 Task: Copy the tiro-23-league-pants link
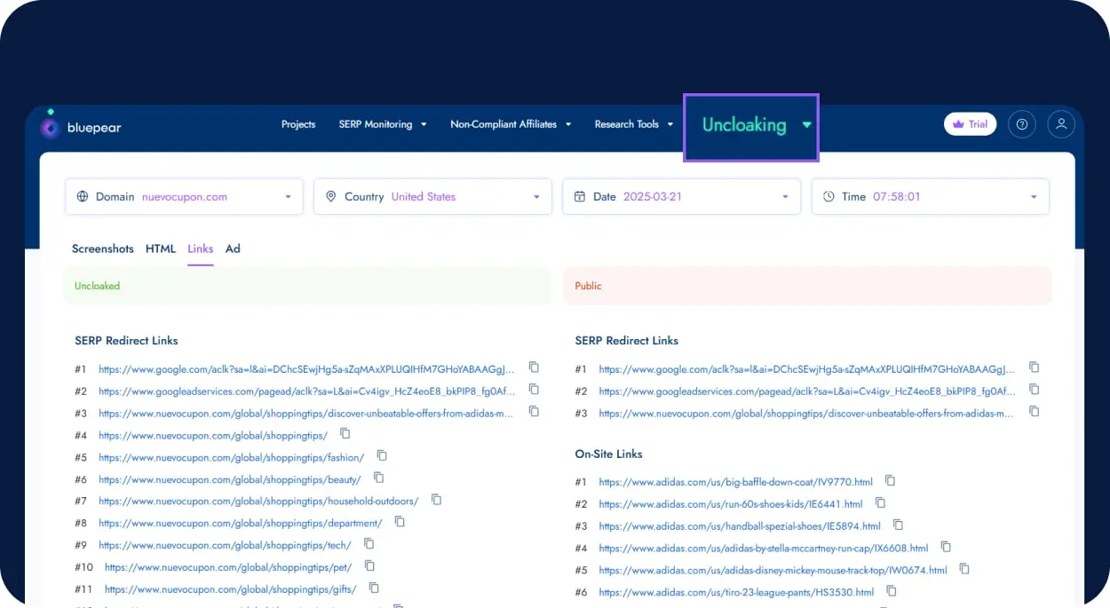pos(892,591)
